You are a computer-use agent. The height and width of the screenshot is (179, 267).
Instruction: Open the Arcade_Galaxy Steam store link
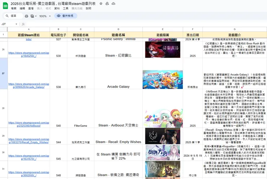[29, 85]
